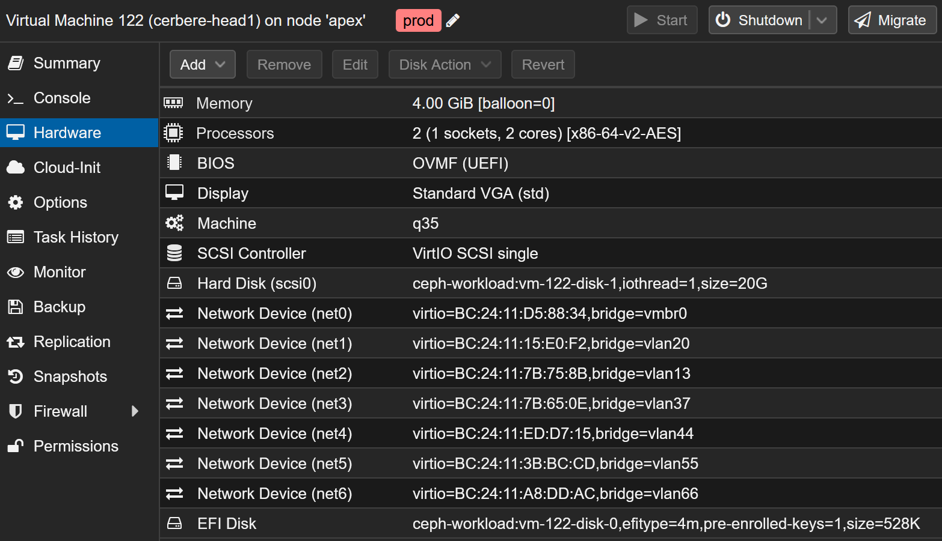
Task: Click the pencil icon to edit tags
Action: (x=453, y=20)
